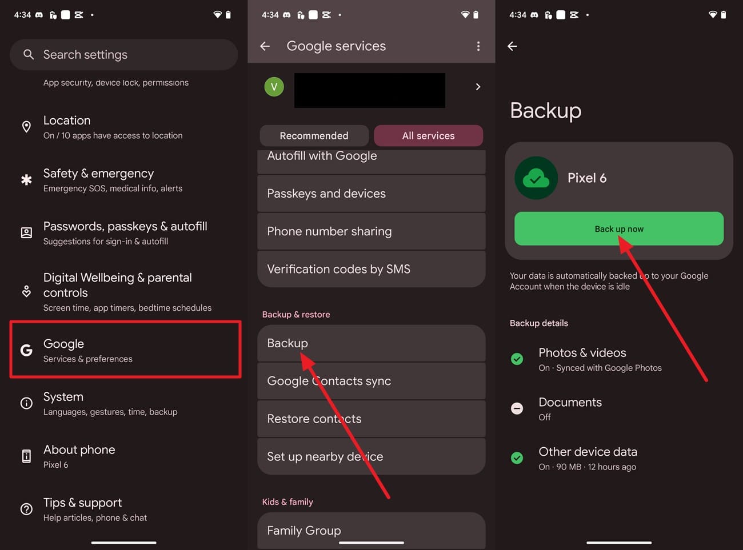Tap the Safety & emergency asterisk icon
Screen dimensions: 743x550
click(26, 180)
